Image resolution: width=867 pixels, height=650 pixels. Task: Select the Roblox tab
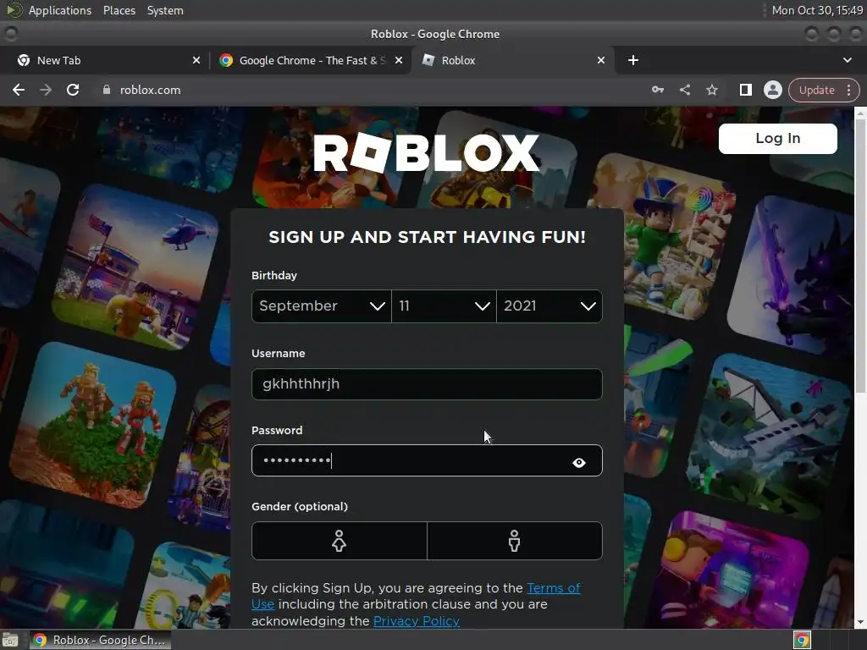511,60
